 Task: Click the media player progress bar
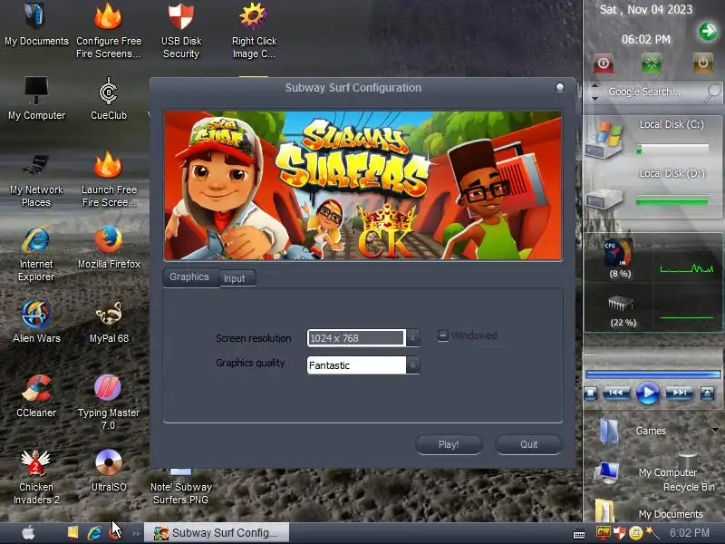click(x=652, y=374)
